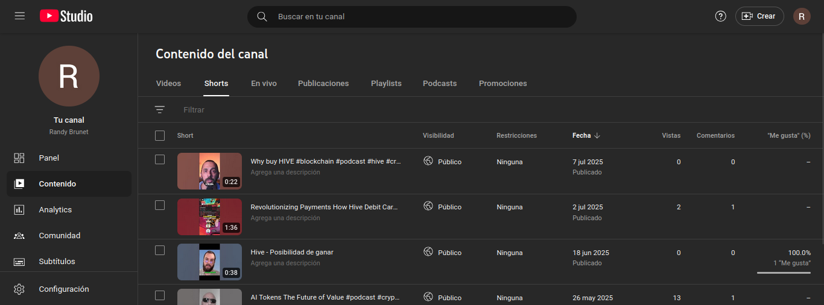Open the hamburger navigation menu

20,16
